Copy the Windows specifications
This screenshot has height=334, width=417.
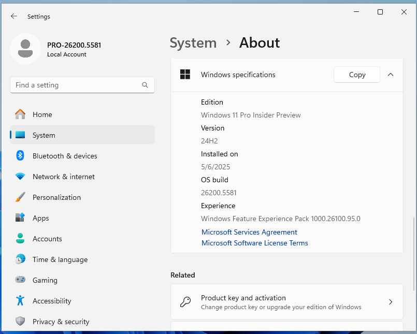pos(357,75)
